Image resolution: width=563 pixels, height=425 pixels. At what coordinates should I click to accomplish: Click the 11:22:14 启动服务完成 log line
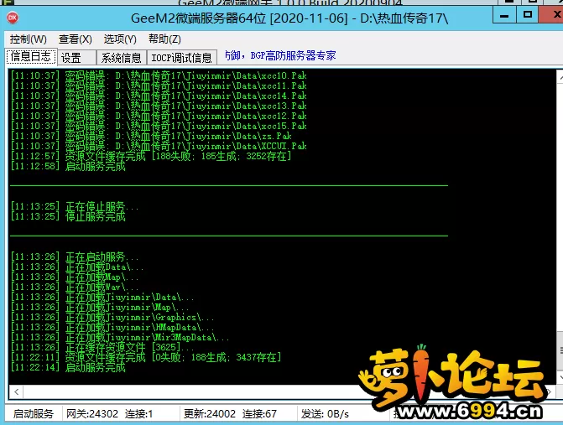tap(68, 367)
